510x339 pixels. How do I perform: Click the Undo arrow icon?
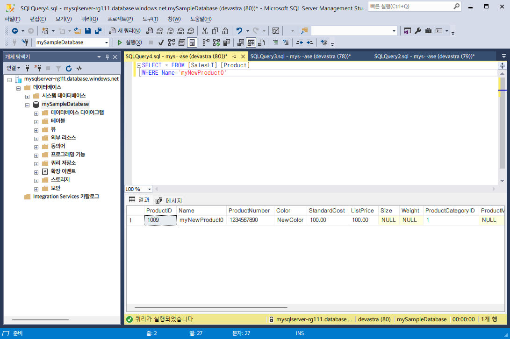pyautogui.click(x=239, y=31)
